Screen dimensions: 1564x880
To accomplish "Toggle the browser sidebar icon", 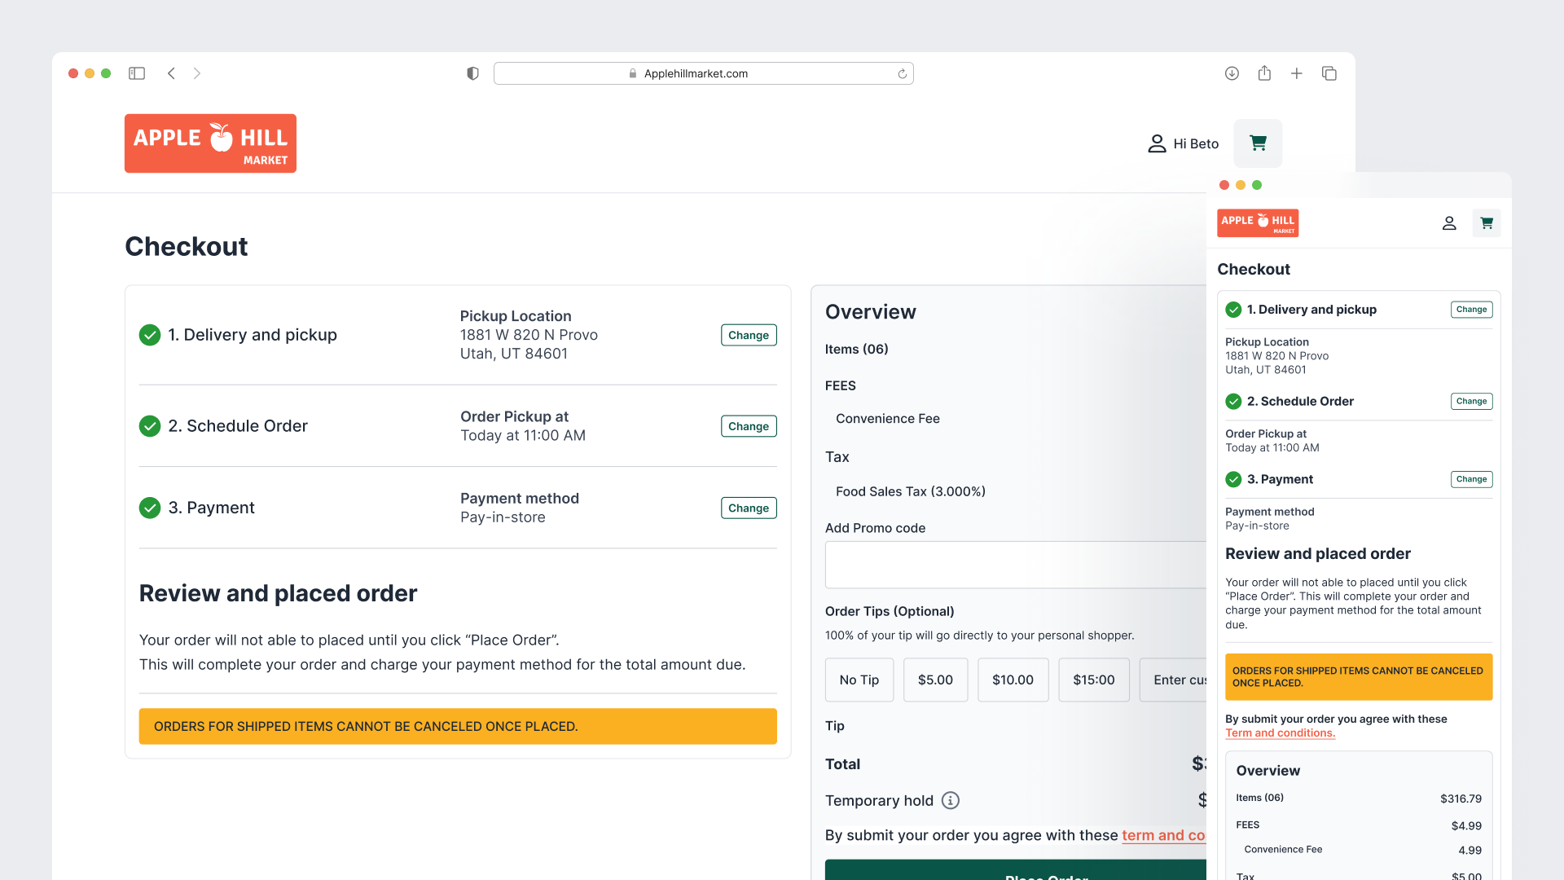I will [x=137, y=73].
